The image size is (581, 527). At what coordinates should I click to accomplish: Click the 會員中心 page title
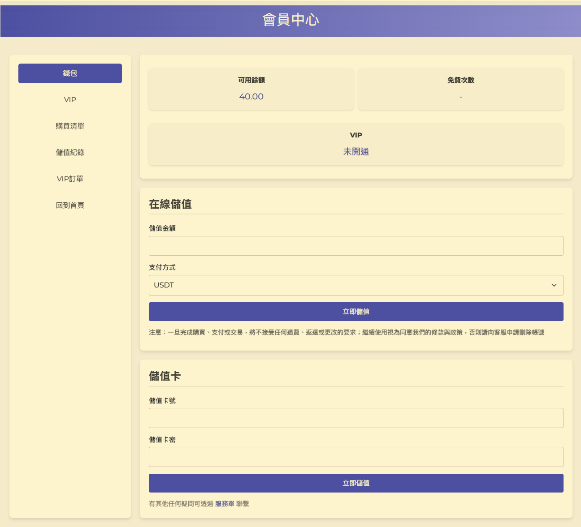tap(290, 20)
